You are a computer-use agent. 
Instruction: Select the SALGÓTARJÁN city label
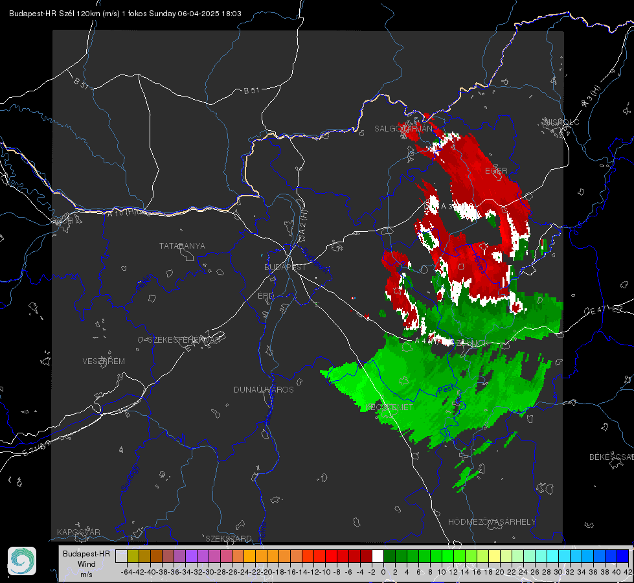coord(403,129)
